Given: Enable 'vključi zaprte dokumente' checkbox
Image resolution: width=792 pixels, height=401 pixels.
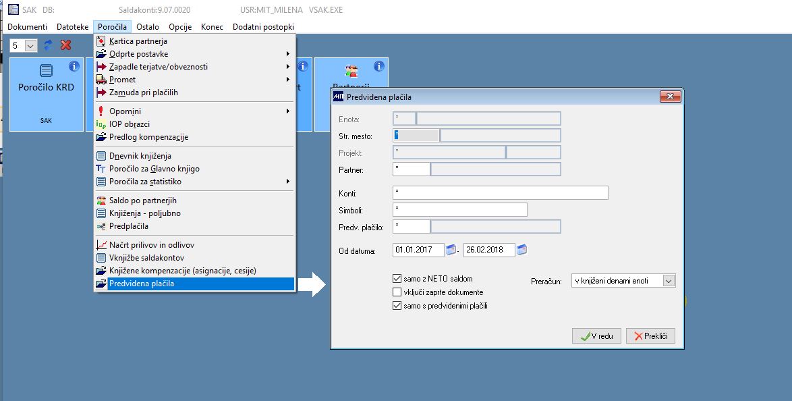Looking at the screenshot, I should click(397, 292).
